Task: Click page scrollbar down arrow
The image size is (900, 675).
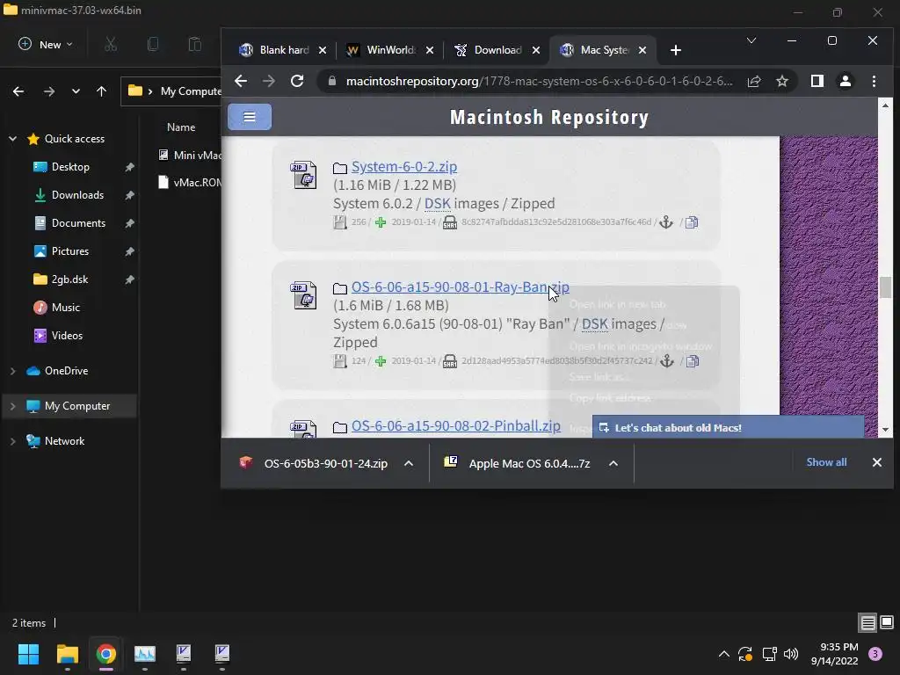Action: coord(885,429)
